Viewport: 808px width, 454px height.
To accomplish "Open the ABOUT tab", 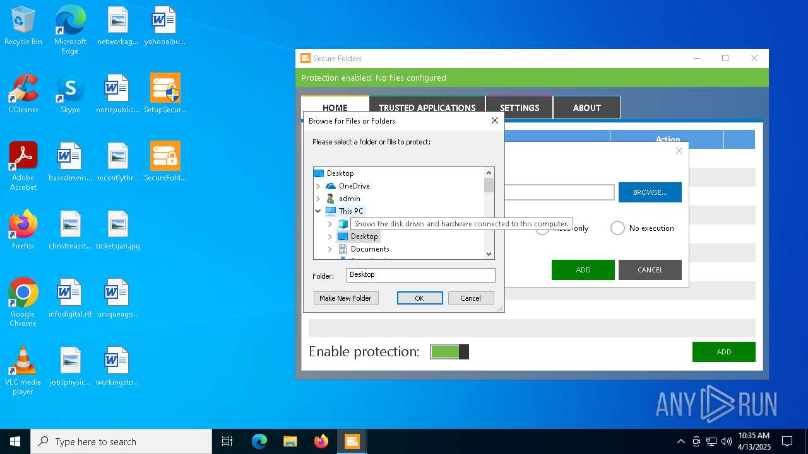I will (587, 108).
